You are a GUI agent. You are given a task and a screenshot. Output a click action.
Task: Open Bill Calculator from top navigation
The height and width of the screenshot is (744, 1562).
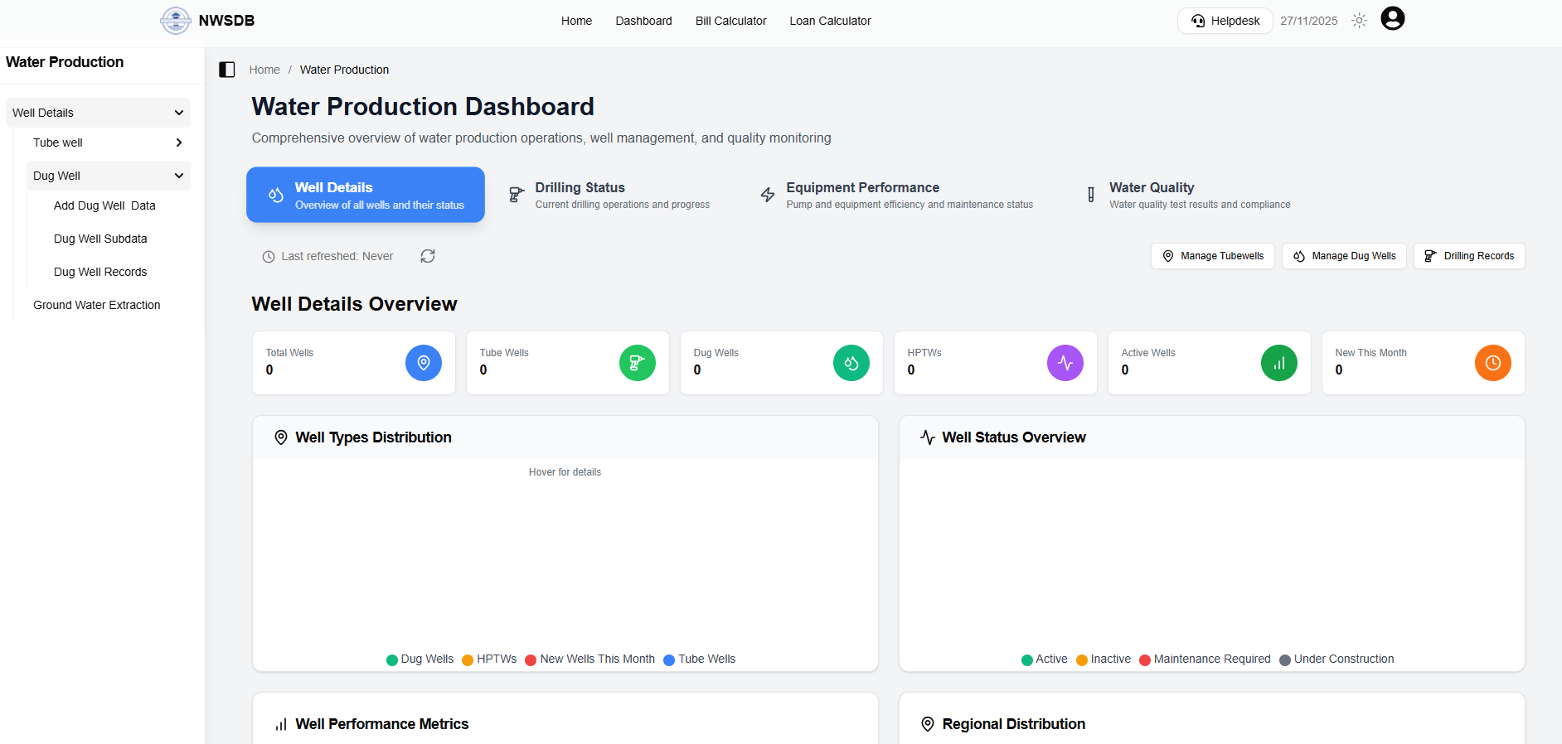[x=730, y=21]
